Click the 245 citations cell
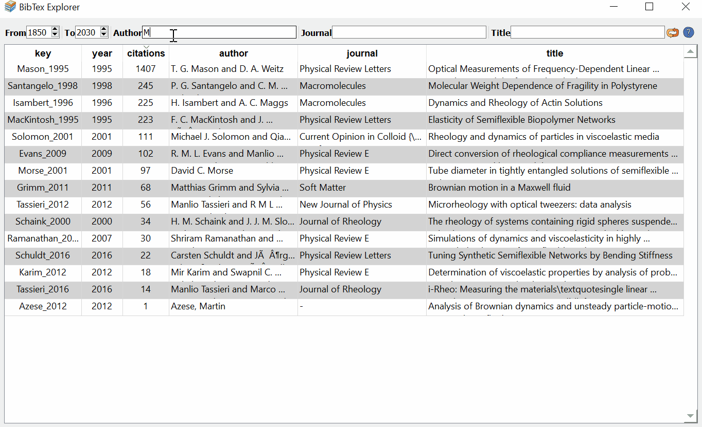This screenshot has height=427, width=702. point(146,86)
